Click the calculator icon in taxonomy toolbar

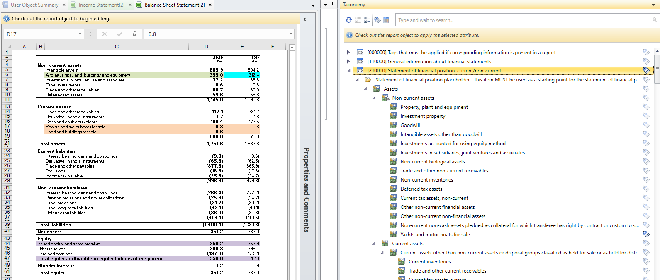point(386,20)
